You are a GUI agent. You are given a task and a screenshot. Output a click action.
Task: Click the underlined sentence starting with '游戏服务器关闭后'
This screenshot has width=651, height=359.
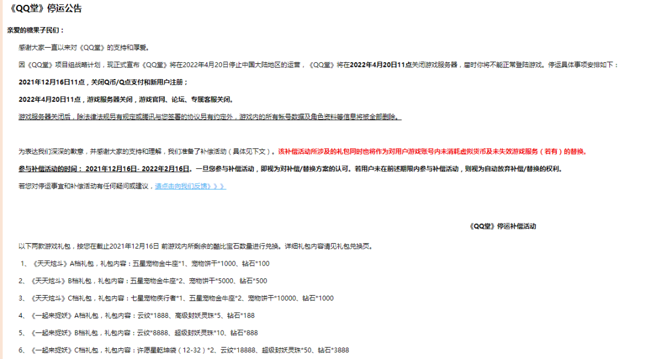210,117
